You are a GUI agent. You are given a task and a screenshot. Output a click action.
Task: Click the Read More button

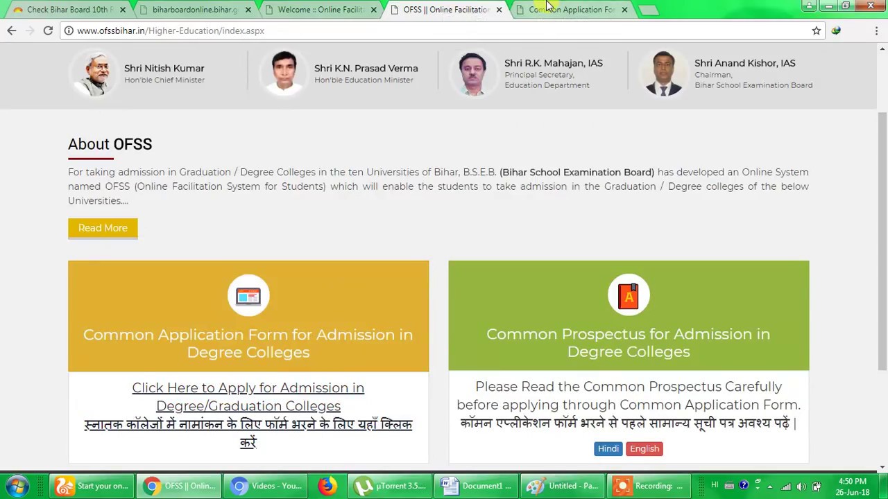pos(103,228)
